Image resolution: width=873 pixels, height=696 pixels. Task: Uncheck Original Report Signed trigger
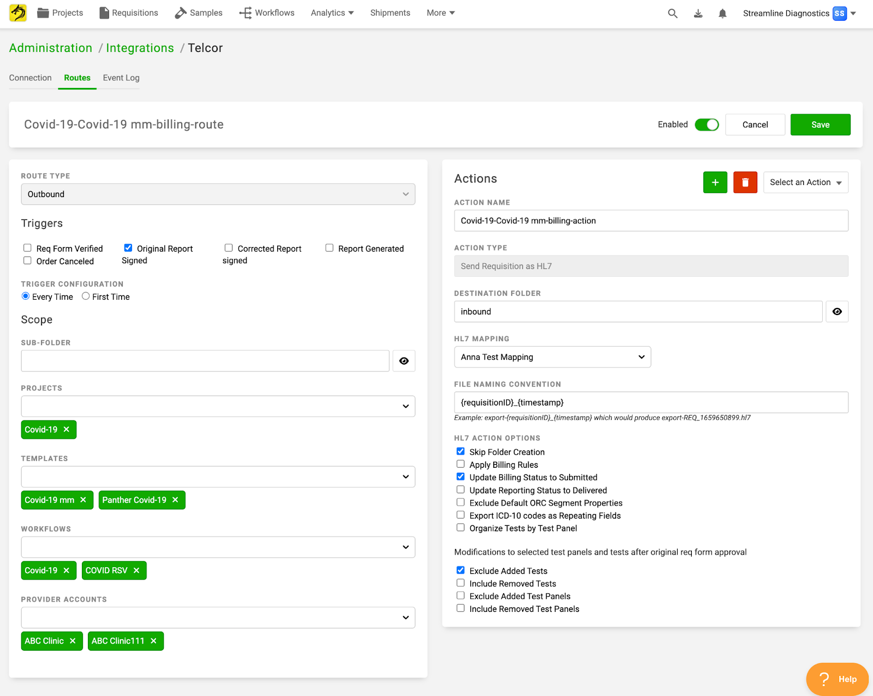click(x=128, y=248)
